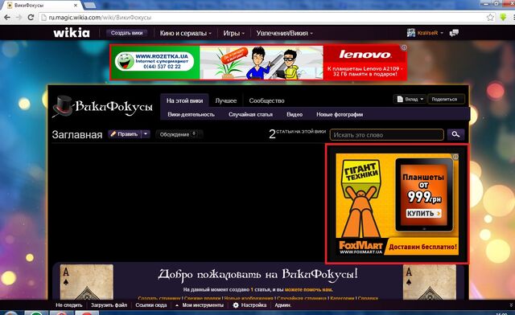This screenshot has width=515, height=315.
Task: Open the chat bubbles icon in the Wikia header
Action: point(454,33)
